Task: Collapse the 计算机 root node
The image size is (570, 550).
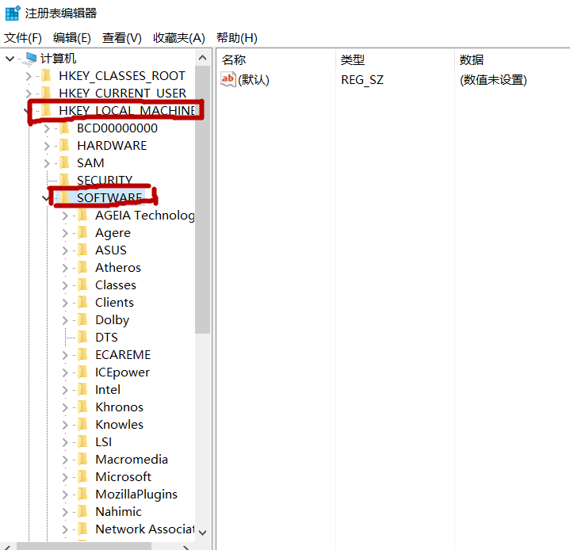Action: pyautogui.click(x=10, y=59)
